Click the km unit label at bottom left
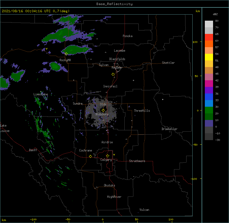Image resolution: width=229 pixels, height=223 pixels. pos(4,220)
